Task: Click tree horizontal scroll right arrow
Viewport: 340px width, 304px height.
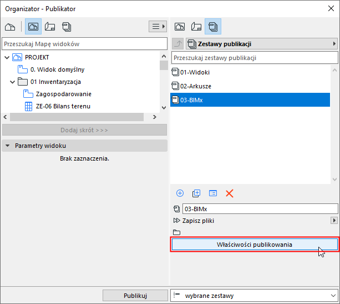Action: (x=155, y=117)
